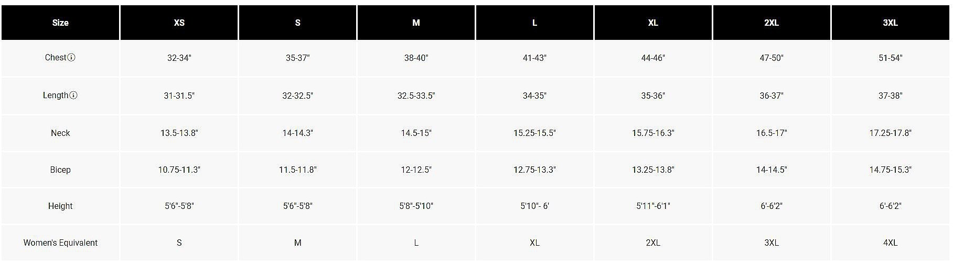Select the 44-46" chest value for XL
The height and width of the screenshot is (263, 953).
[652, 58]
